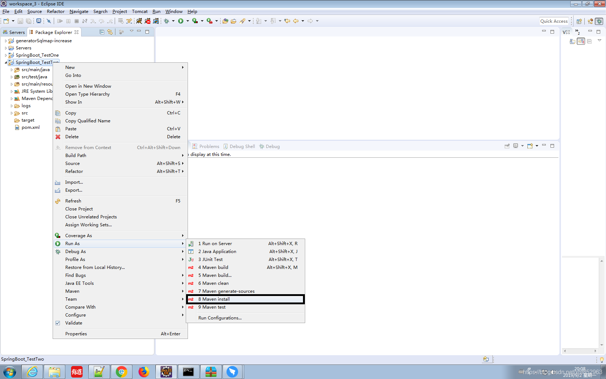606x379 pixels.
Task: Click the Suspend debug toolbar icon
Action: 69,21
